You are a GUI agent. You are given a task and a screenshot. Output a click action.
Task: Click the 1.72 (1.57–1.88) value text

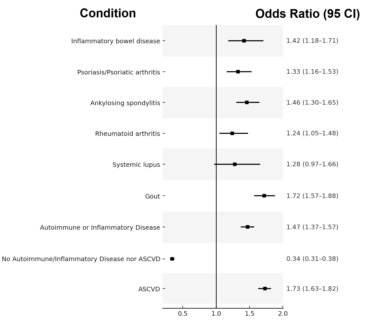pyautogui.click(x=312, y=196)
